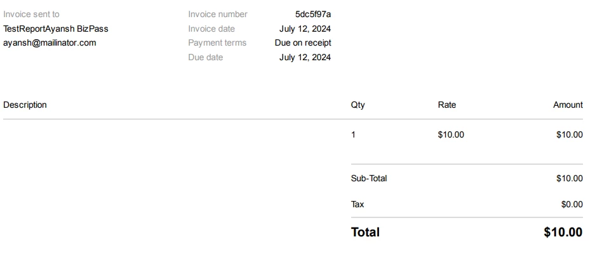The height and width of the screenshot is (270, 595).
Task: Click the $10.00 rate value
Action: (x=451, y=135)
